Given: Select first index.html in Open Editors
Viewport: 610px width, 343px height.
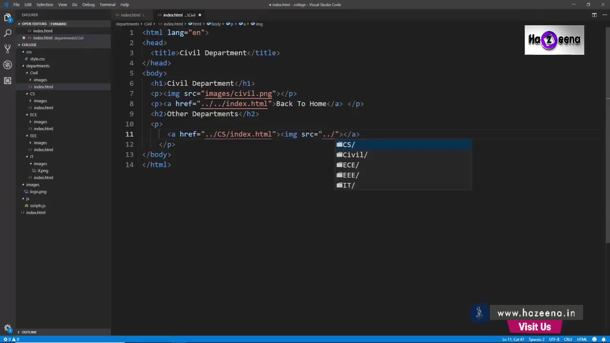Looking at the screenshot, I should point(42,31).
